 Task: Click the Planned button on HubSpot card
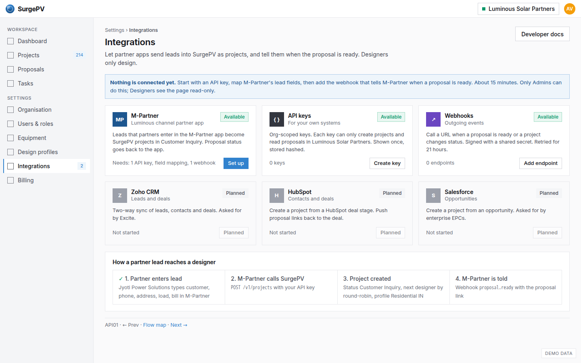[391, 233]
